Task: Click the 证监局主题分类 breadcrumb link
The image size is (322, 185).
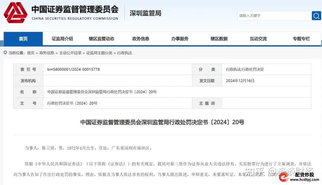Action: pyautogui.click(x=99, y=53)
